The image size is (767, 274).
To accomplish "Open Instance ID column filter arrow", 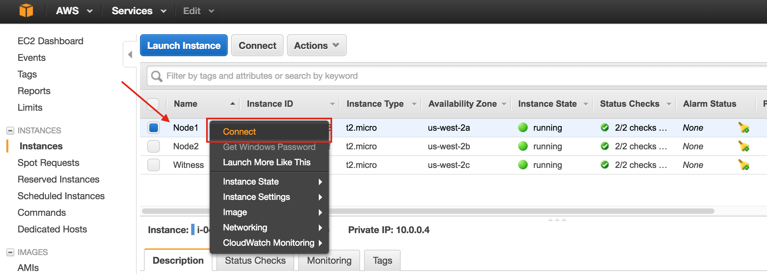I will [332, 104].
